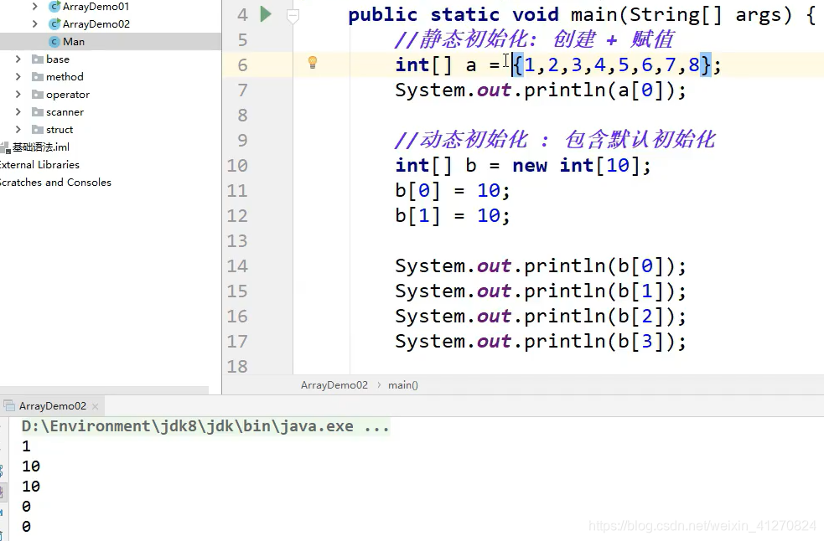Image resolution: width=824 pixels, height=541 pixels.
Task: Select the ArrayDemo01 class icon
Action: [54, 7]
